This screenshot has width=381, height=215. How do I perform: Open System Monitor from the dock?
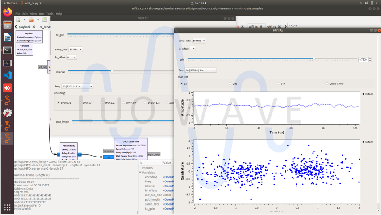(7, 63)
